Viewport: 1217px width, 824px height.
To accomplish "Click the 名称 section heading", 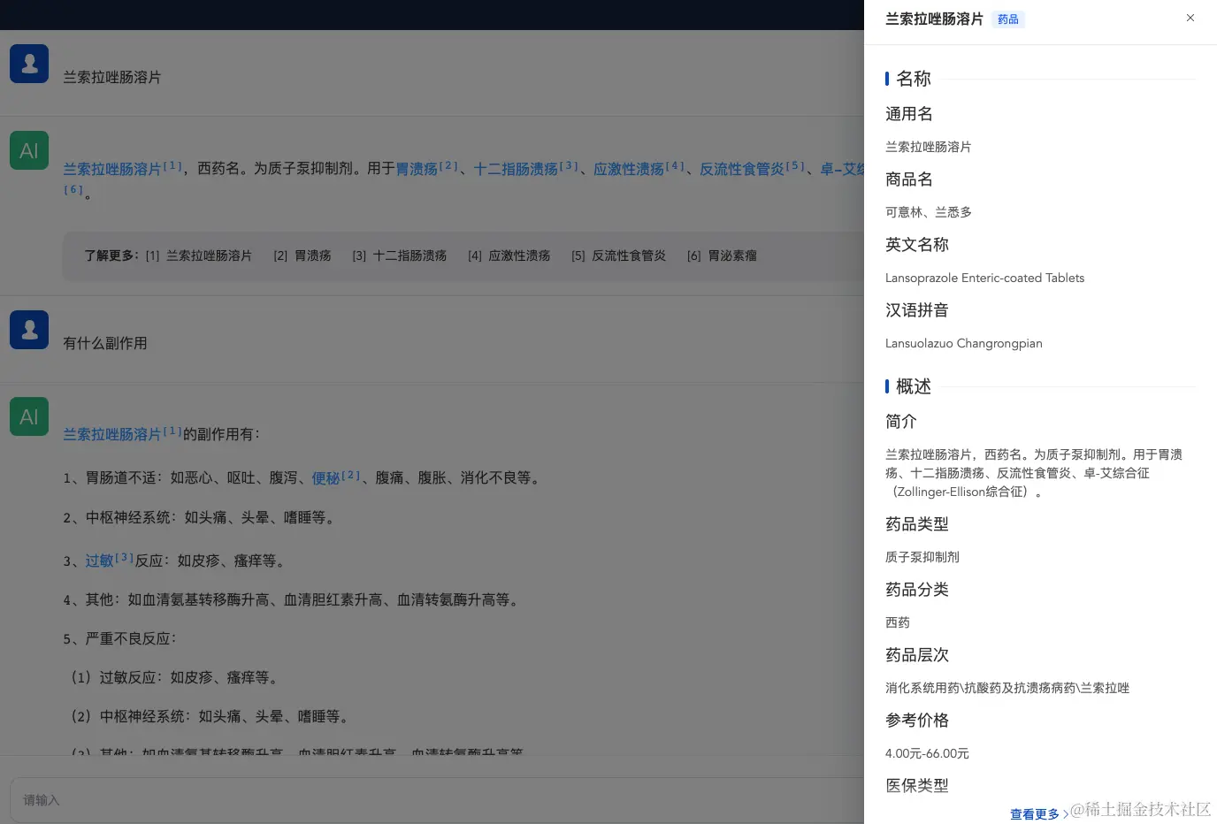I will click(x=914, y=79).
